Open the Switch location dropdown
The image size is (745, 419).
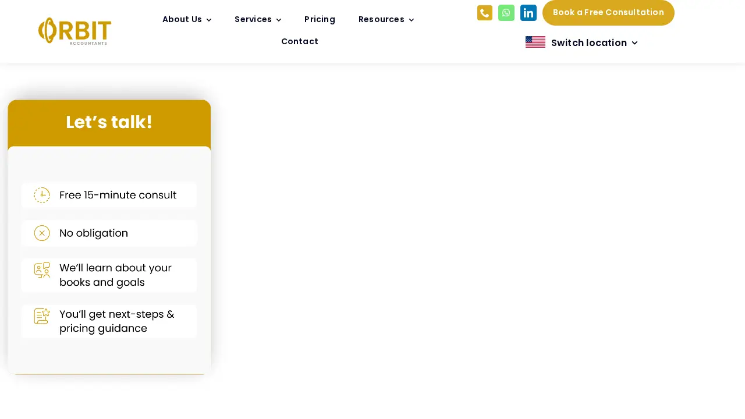pyautogui.click(x=594, y=42)
